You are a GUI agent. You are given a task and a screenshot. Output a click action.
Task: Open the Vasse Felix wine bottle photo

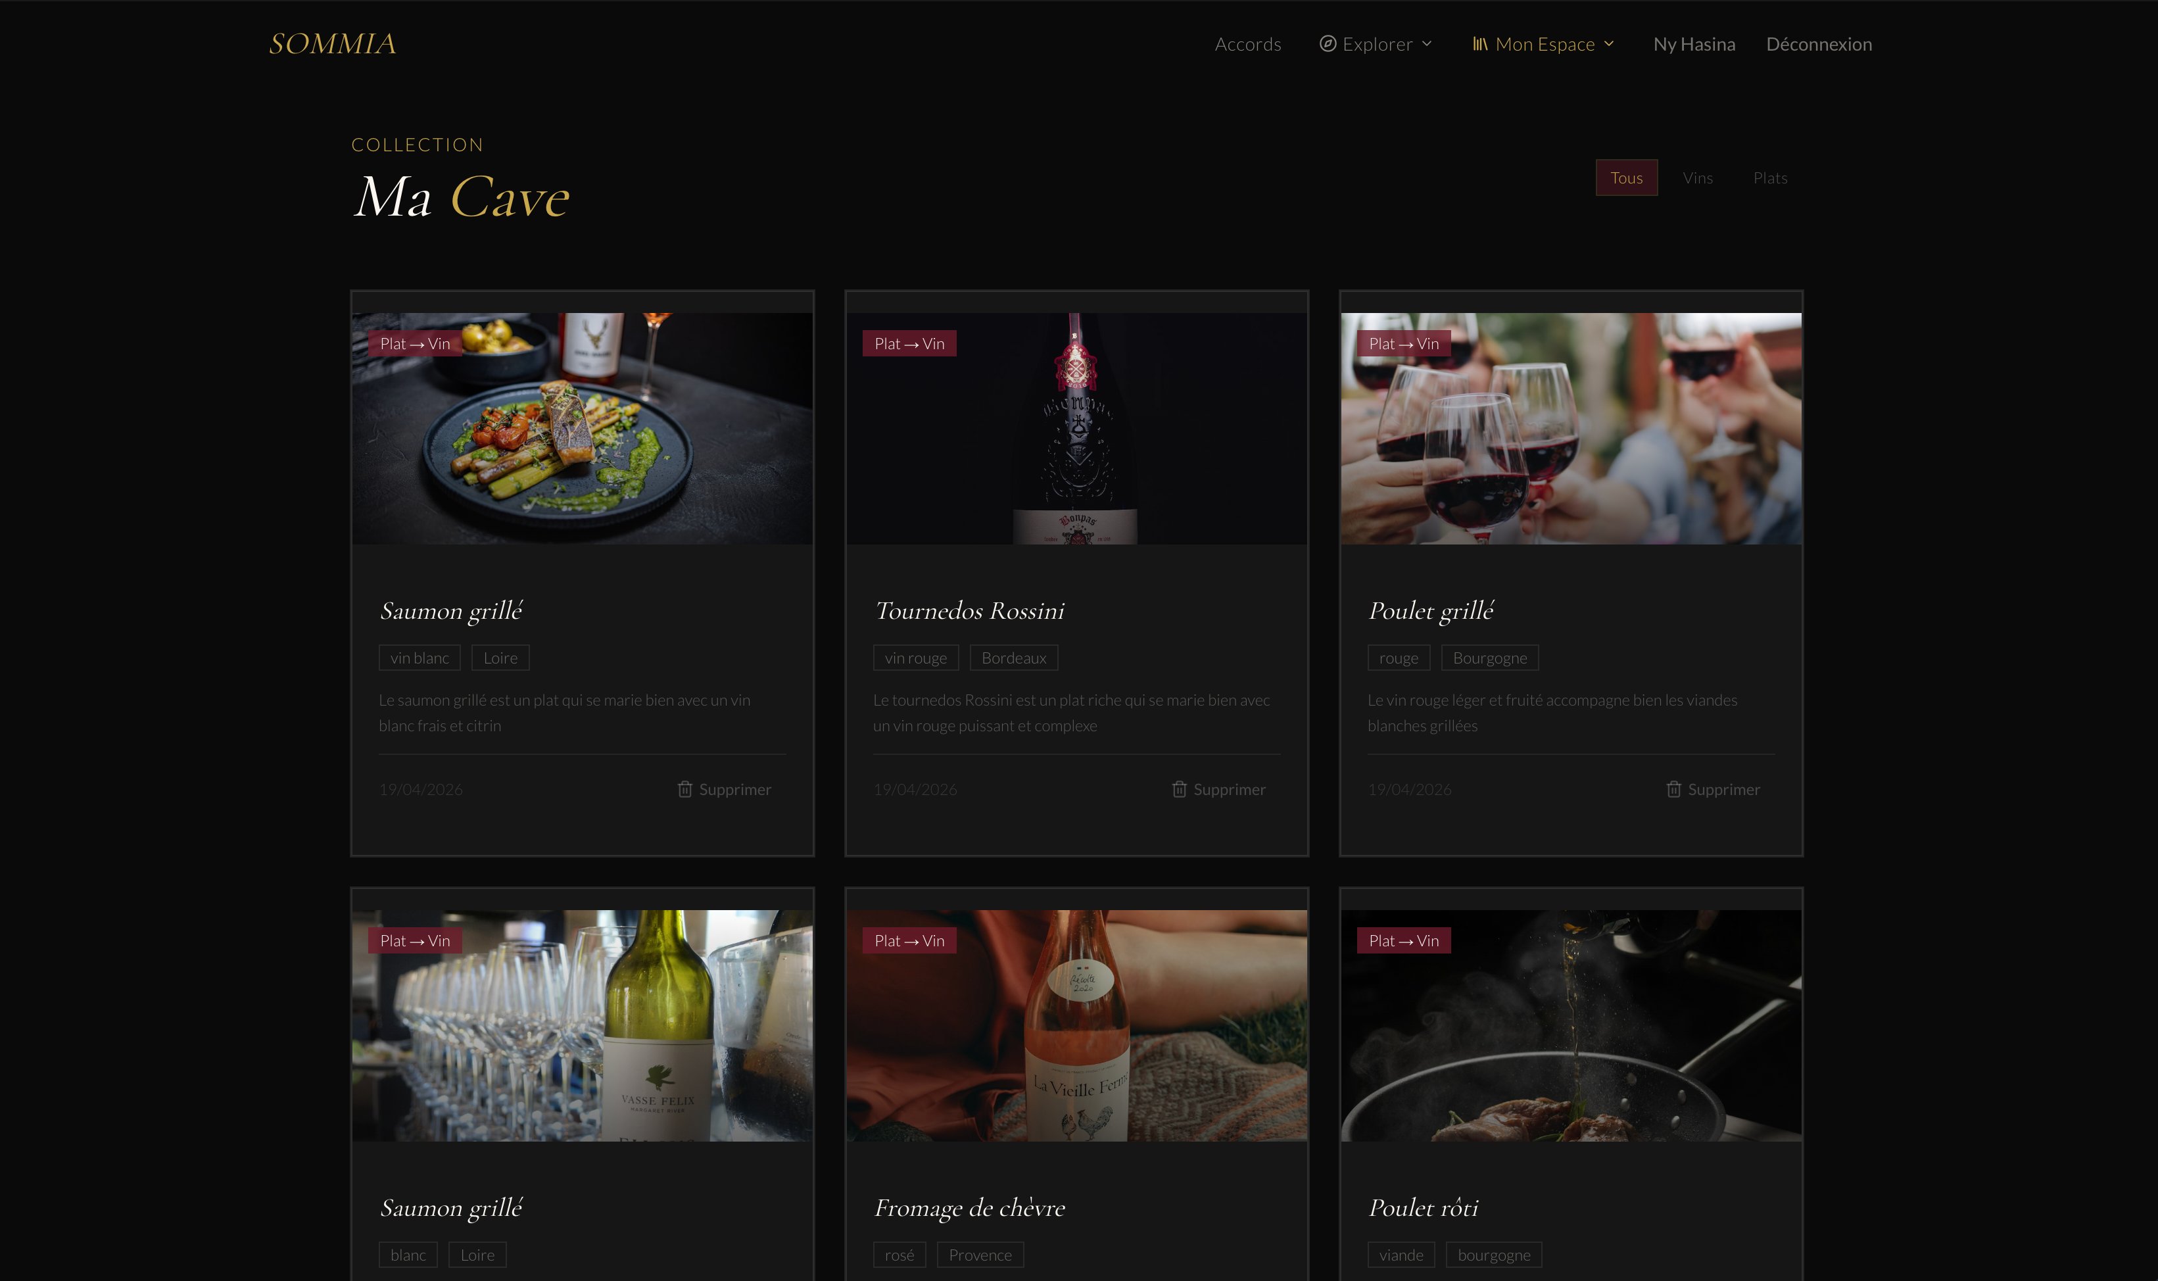tap(583, 1025)
